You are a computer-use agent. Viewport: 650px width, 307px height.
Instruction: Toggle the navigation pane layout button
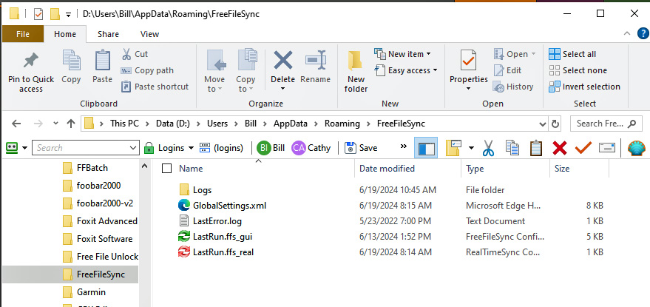426,148
